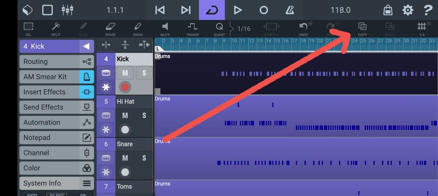Click the COPY button

[x=362, y=29]
